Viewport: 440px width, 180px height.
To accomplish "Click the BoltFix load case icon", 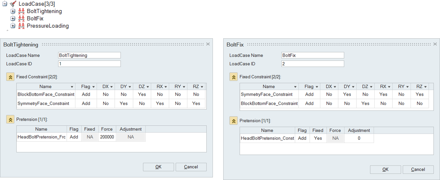I will (x=21, y=19).
